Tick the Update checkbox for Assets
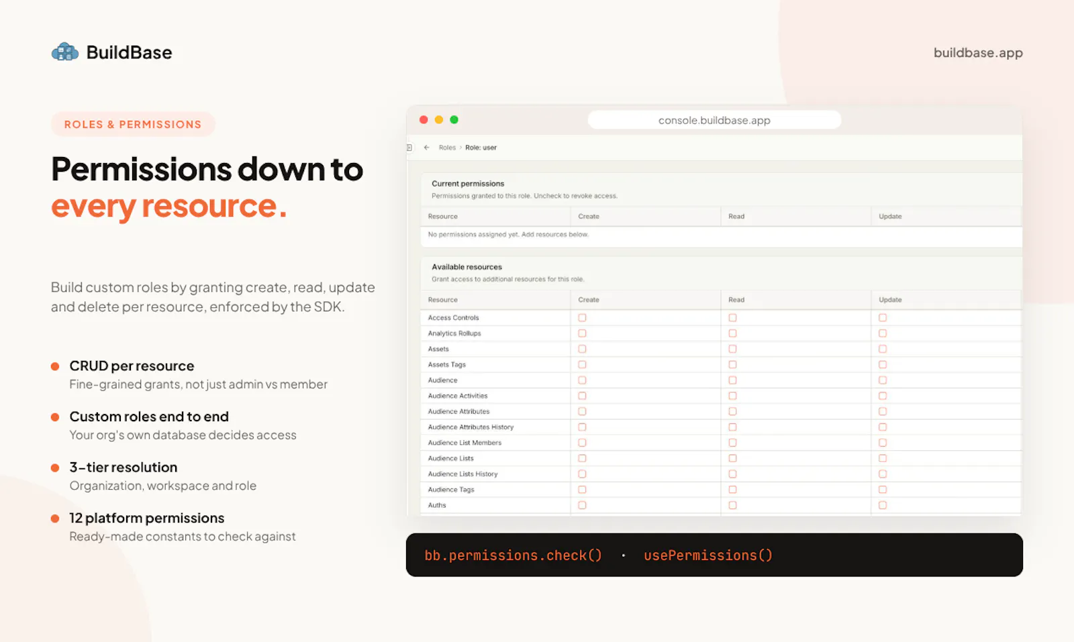 (883, 349)
